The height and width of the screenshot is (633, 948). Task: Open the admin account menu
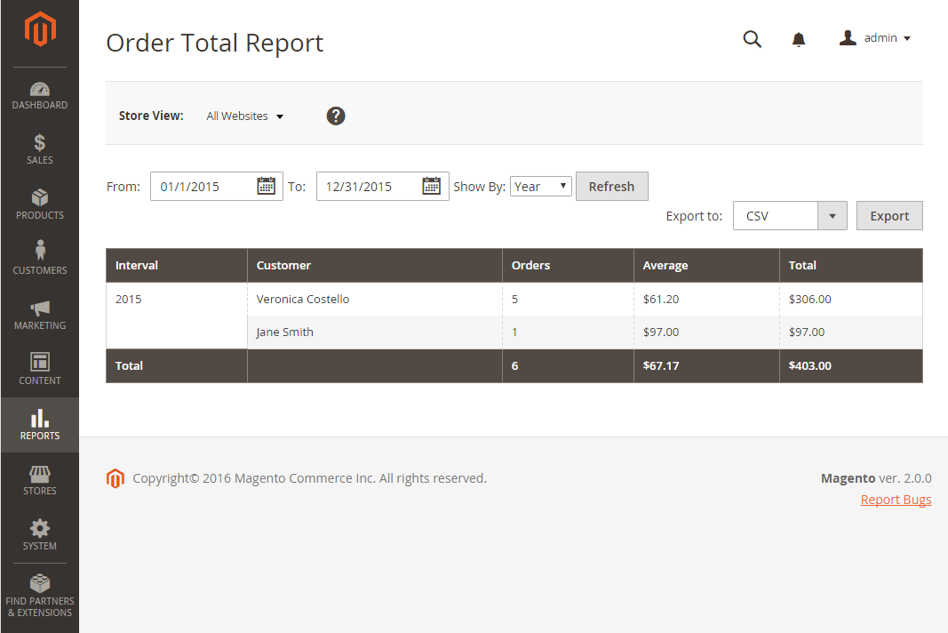pos(875,38)
